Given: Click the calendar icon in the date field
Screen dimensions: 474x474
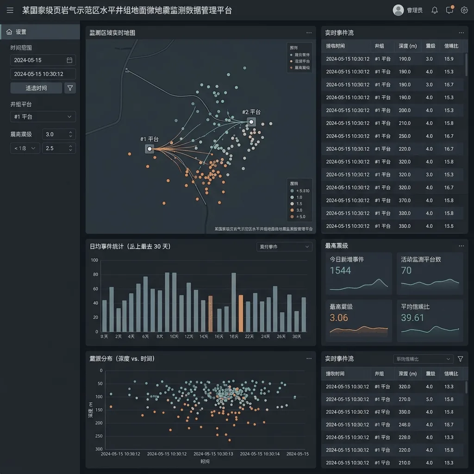Looking at the screenshot, I should point(69,60).
